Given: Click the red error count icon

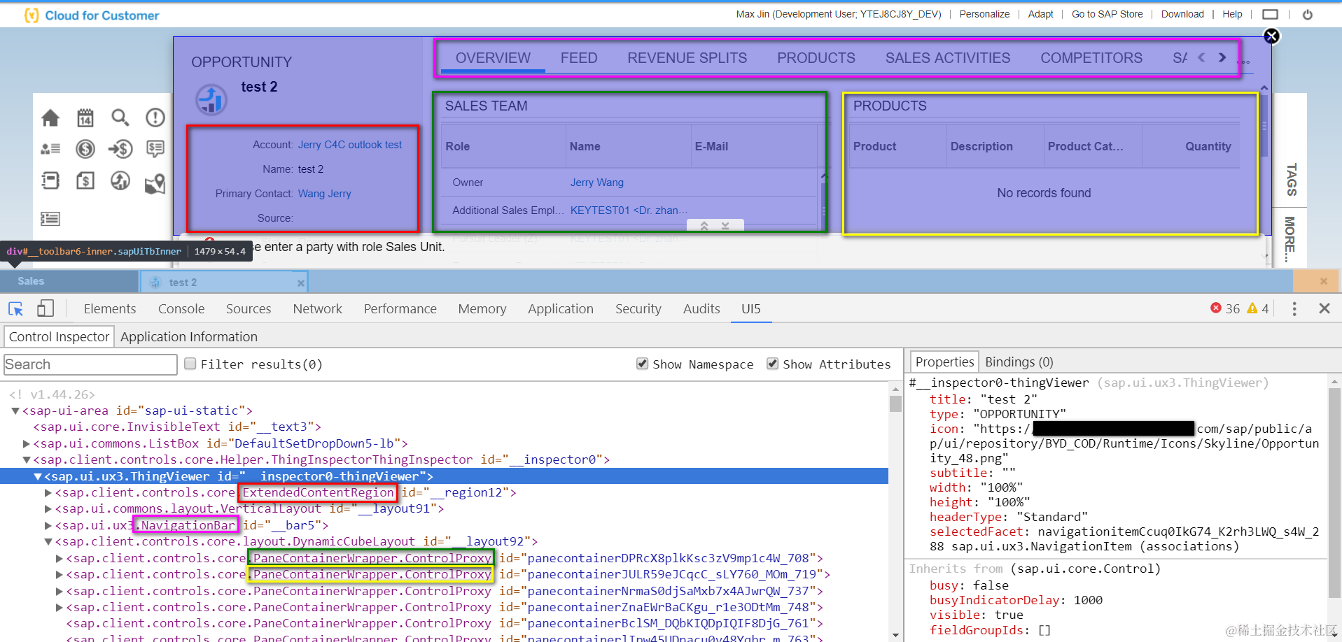Looking at the screenshot, I should point(1216,308).
